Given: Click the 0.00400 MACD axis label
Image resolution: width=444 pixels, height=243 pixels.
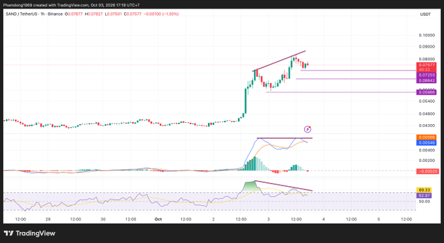Looking at the screenshot, I should 427,150.
